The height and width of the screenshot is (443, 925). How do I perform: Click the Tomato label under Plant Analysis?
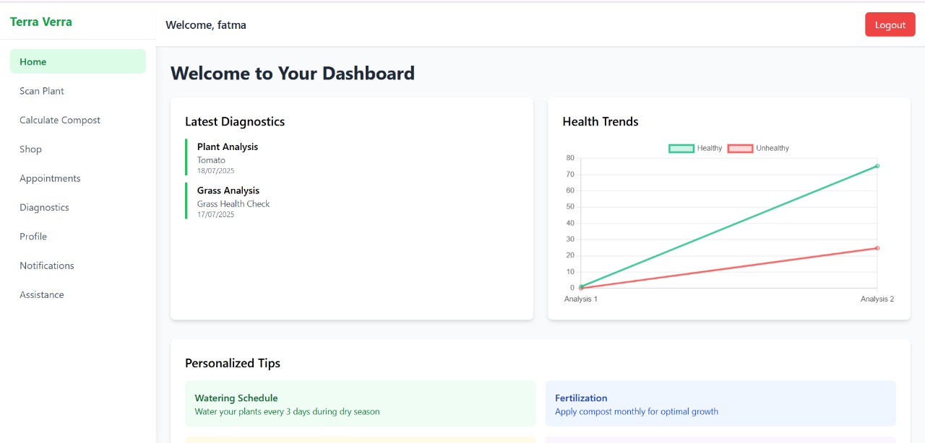pos(211,160)
